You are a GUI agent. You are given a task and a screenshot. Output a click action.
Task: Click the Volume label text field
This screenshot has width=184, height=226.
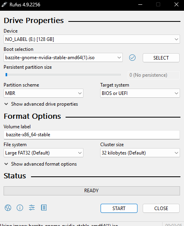(92, 135)
